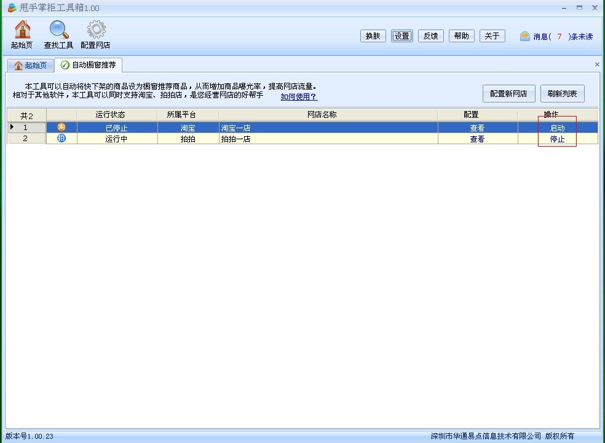
Task: Click the 配置 column header
Action: click(x=478, y=115)
